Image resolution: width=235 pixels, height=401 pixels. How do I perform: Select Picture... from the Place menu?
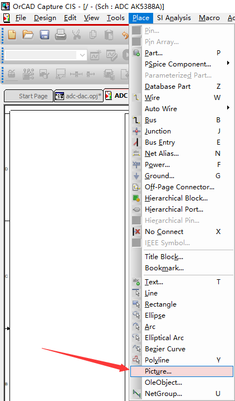click(182, 371)
